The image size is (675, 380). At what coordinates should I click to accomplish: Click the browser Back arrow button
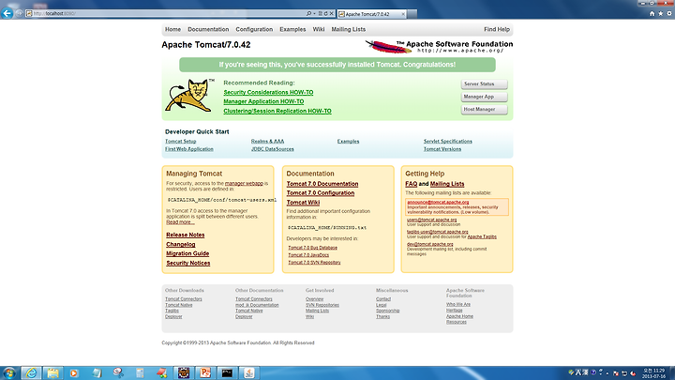click(7, 13)
